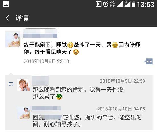The height and width of the screenshot is (136, 157).
Task: Tap the battery icon in status bar
Action: click(x=133, y=4)
